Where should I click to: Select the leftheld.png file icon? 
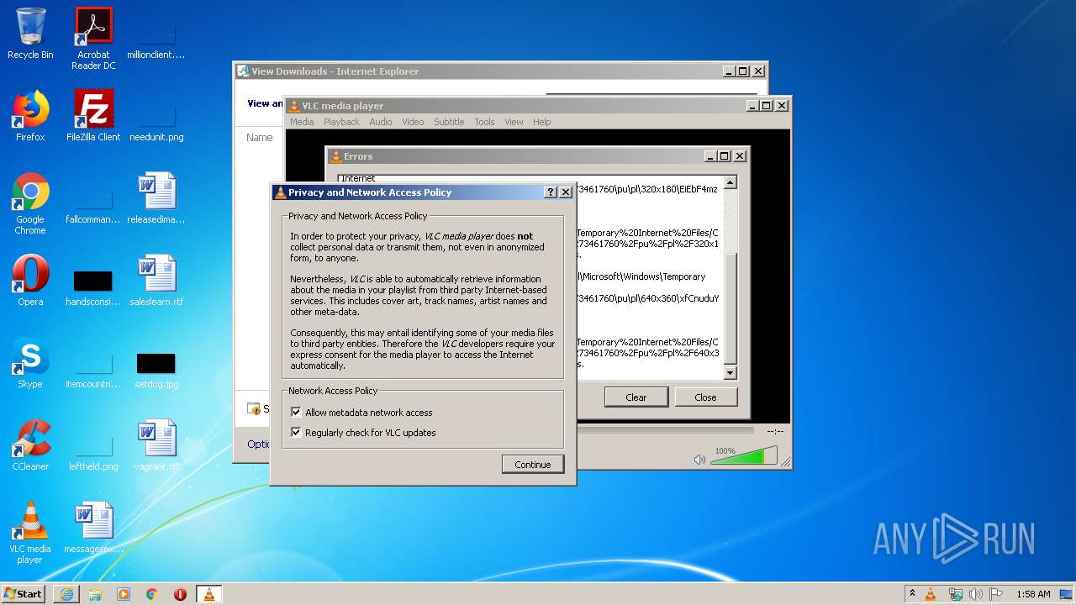point(93,450)
